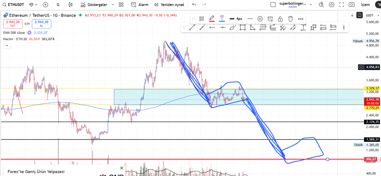Viewport: 381px width, 176px height.
Task: Add an alert on the drawing
Action: 270,19
